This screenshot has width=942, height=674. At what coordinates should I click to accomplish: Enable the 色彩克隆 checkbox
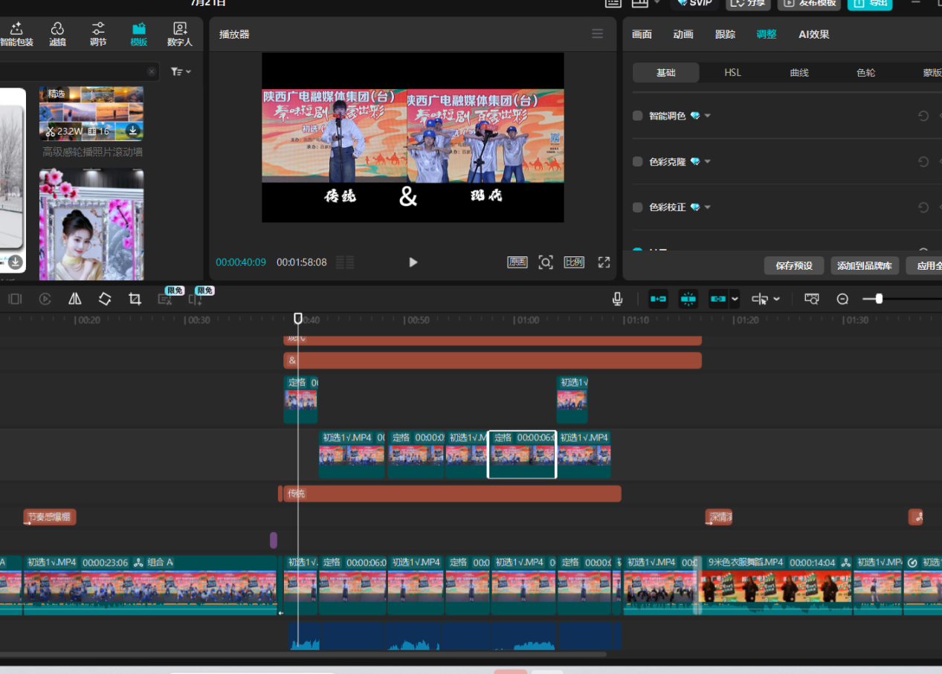point(637,162)
